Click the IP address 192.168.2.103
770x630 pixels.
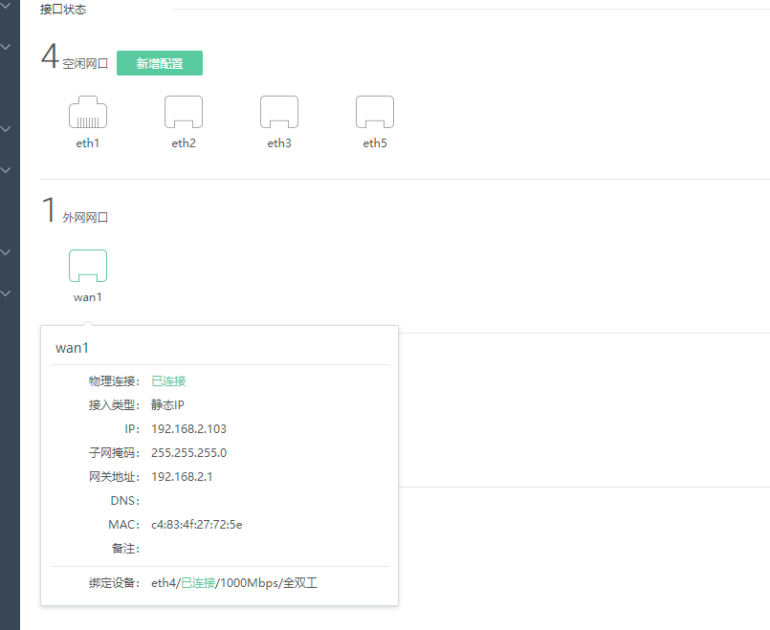click(x=188, y=429)
